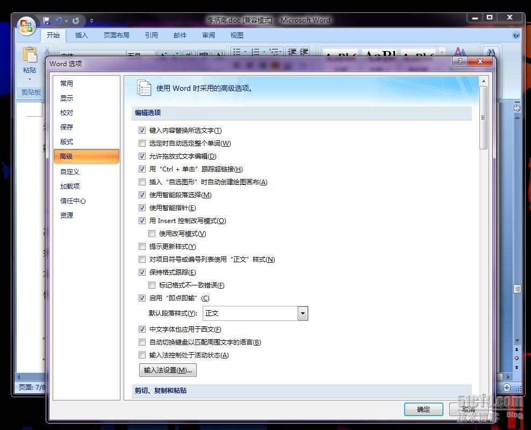Image resolution: width=531 pixels, height=430 pixels.
Task: Click the previous page double-arrow icon
Action: (x=517, y=349)
